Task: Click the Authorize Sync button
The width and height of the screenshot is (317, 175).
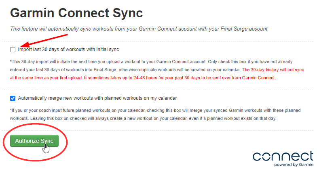Action: (x=34, y=141)
